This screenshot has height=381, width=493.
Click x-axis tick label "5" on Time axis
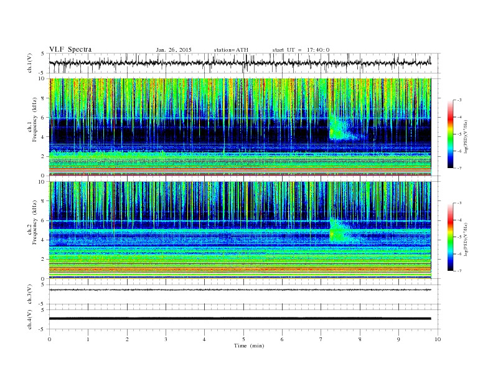point(243,339)
